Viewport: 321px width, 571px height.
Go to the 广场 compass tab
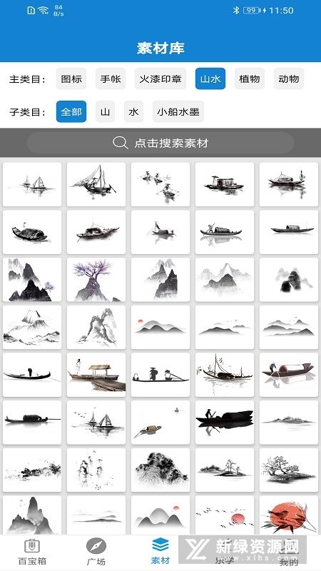pyautogui.click(x=96, y=552)
